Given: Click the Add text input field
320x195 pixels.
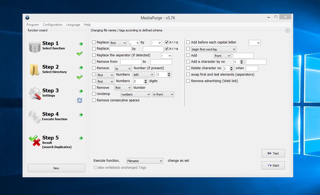Looking at the screenshot, I should click(x=243, y=56).
